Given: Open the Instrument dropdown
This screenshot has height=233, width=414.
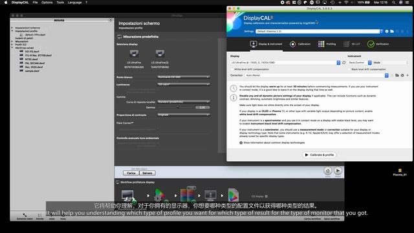Looking at the screenshot, I should [x=360, y=63].
